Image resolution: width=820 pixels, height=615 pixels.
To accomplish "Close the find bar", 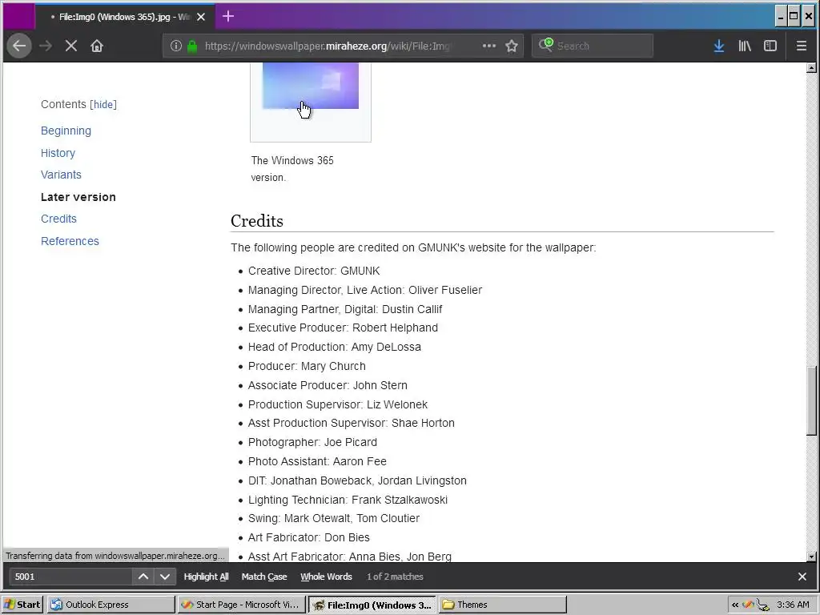I will pyautogui.click(x=802, y=577).
